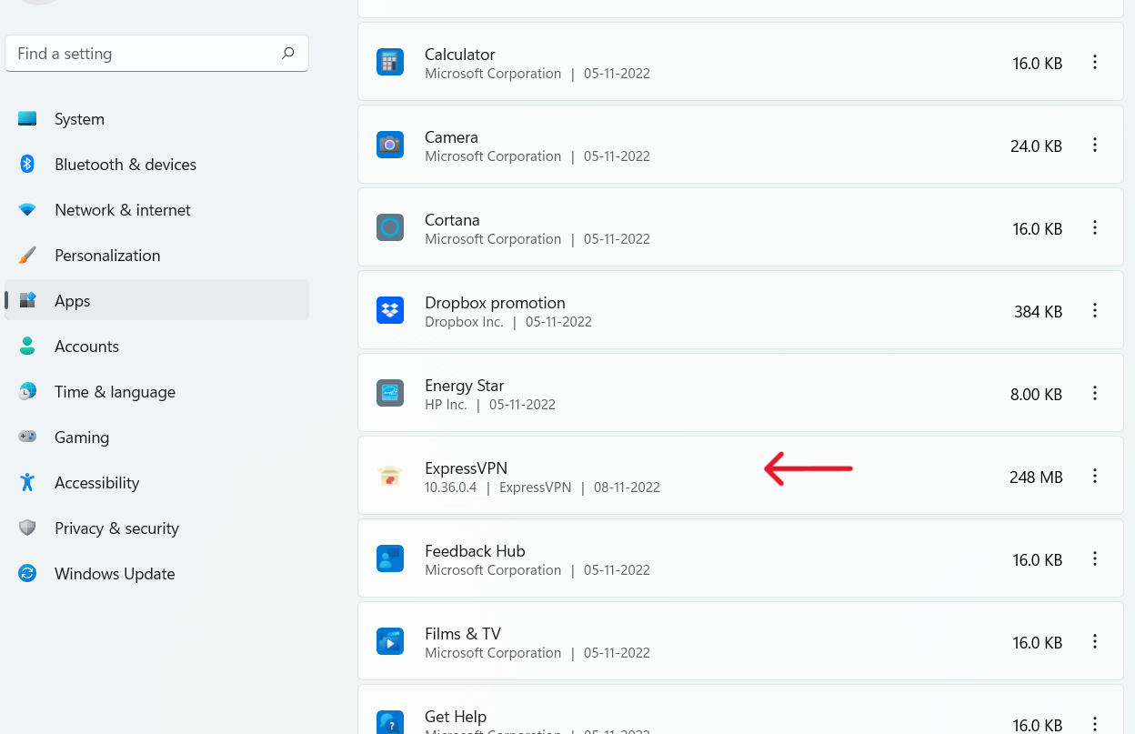Click the Gaming controller icon
Screen dimensions: 1135x734
27,437
